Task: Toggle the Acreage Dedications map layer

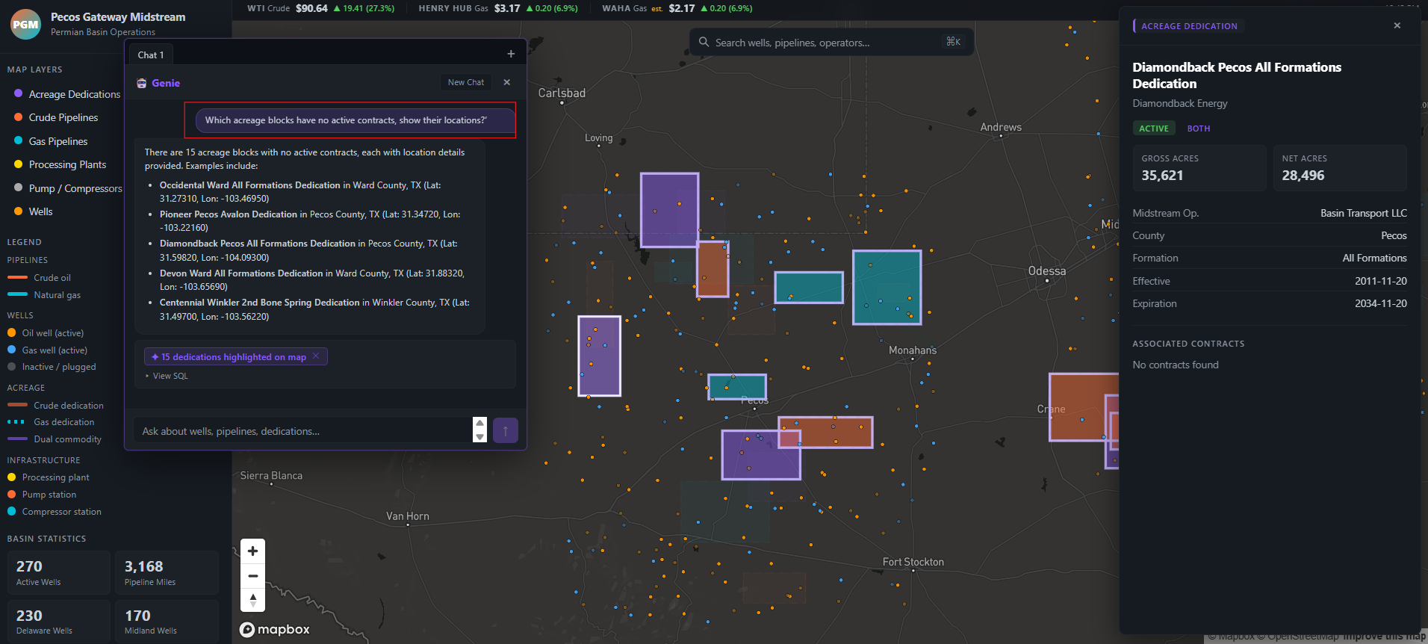Action: coord(74,94)
